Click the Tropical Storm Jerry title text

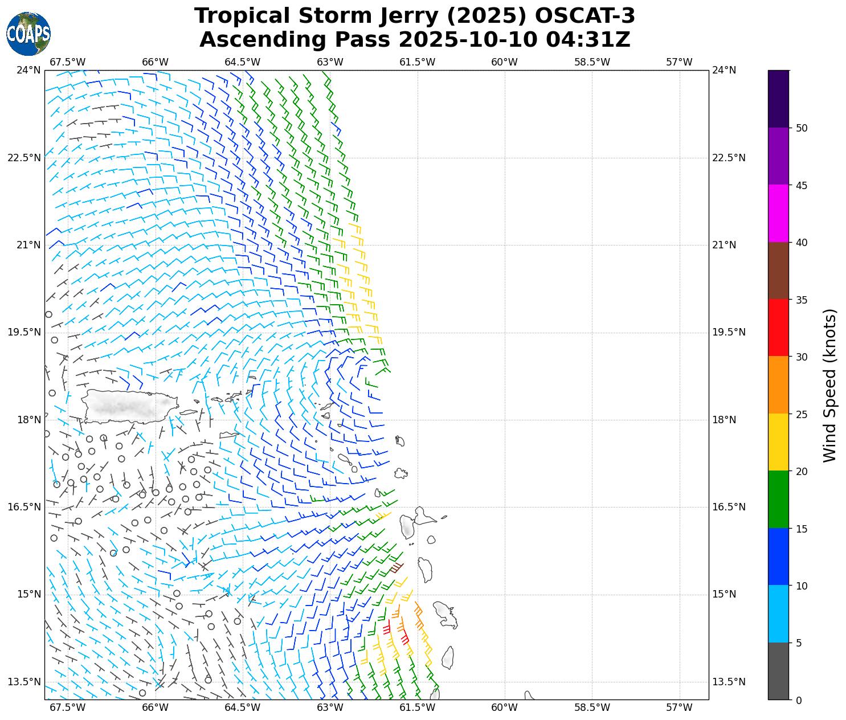414,16
